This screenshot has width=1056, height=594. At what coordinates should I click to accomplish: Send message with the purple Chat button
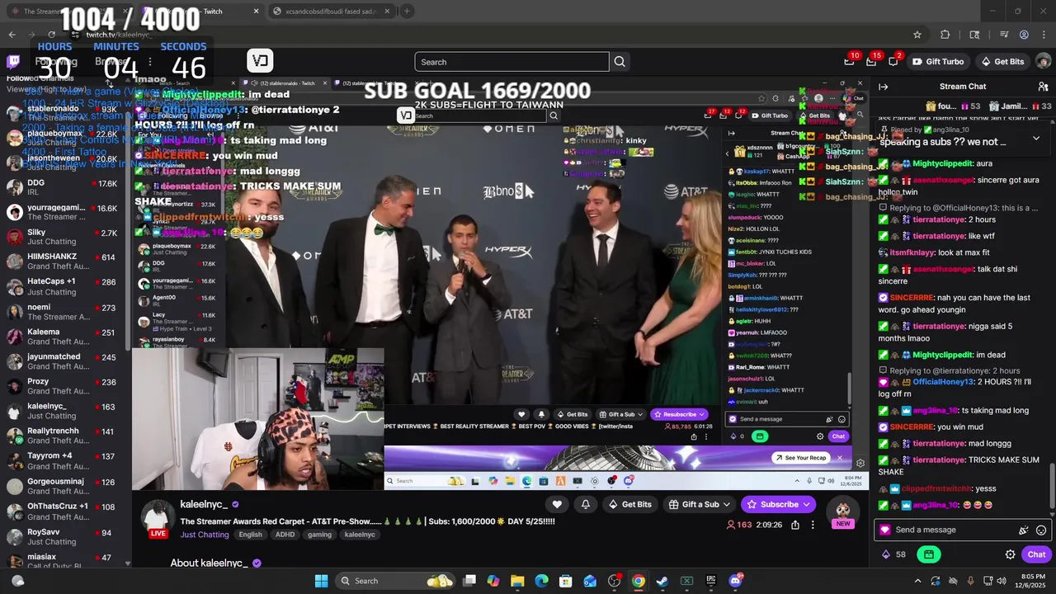[x=1036, y=554]
